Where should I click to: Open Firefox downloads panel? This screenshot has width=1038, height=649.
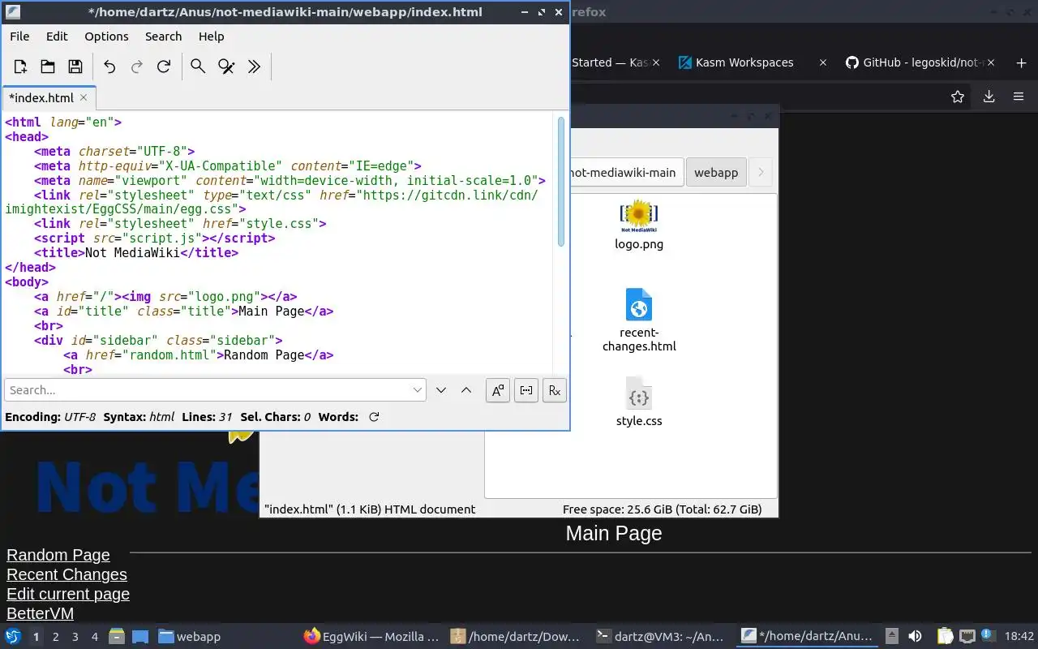point(989,97)
